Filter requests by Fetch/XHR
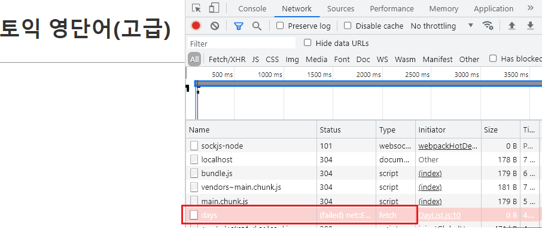Screen dimensions: 542x228 coord(227,59)
